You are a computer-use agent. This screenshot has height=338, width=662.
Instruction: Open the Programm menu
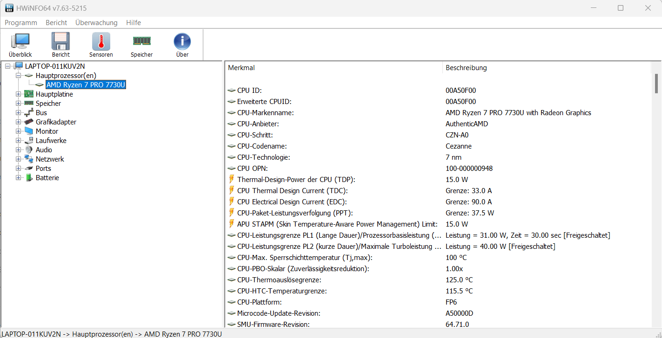coord(21,23)
